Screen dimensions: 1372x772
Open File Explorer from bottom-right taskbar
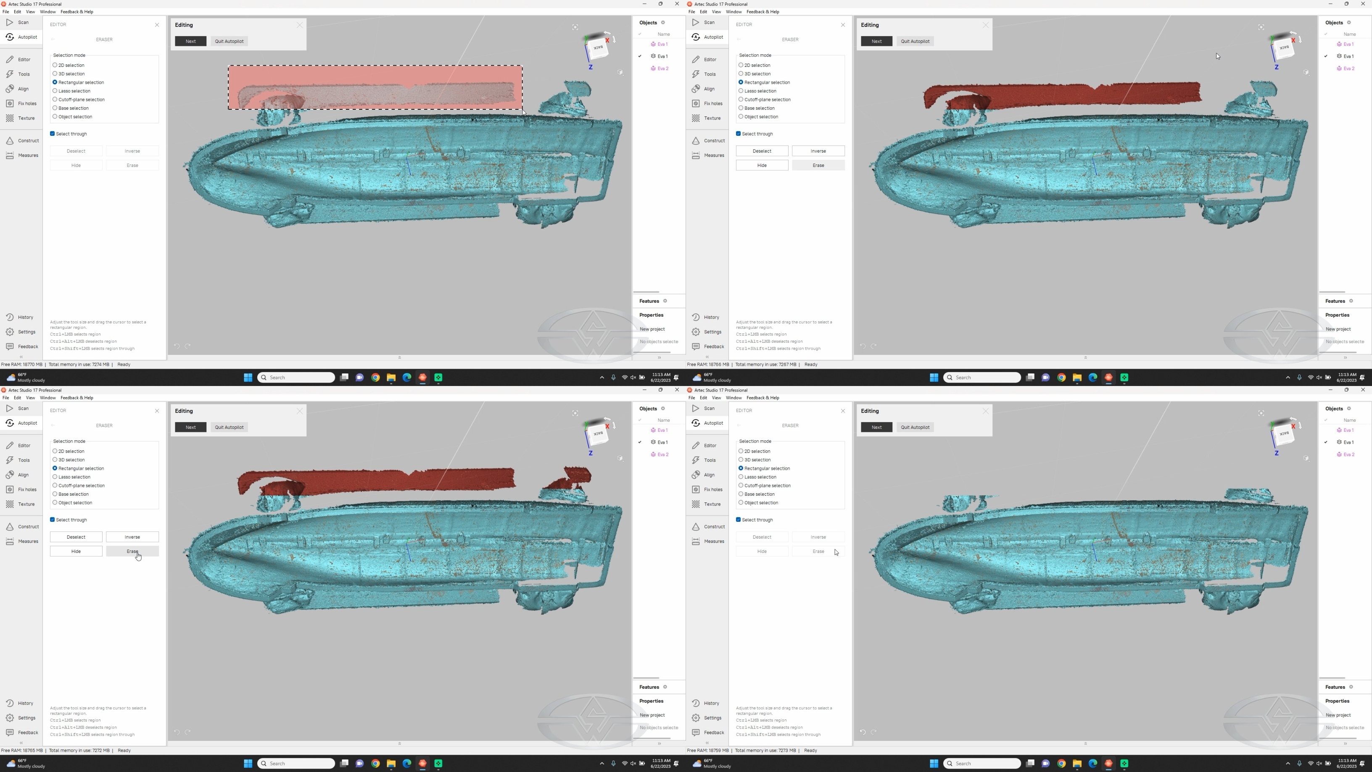click(1077, 764)
